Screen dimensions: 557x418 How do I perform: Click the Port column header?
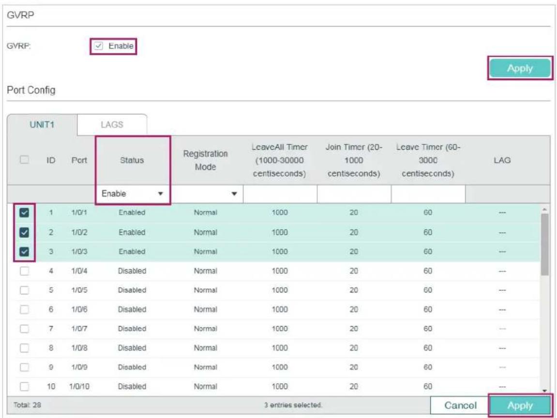click(x=79, y=160)
